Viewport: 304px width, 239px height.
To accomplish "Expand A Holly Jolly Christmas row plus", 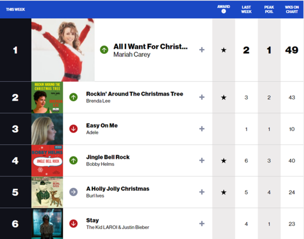I will [202, 192].
